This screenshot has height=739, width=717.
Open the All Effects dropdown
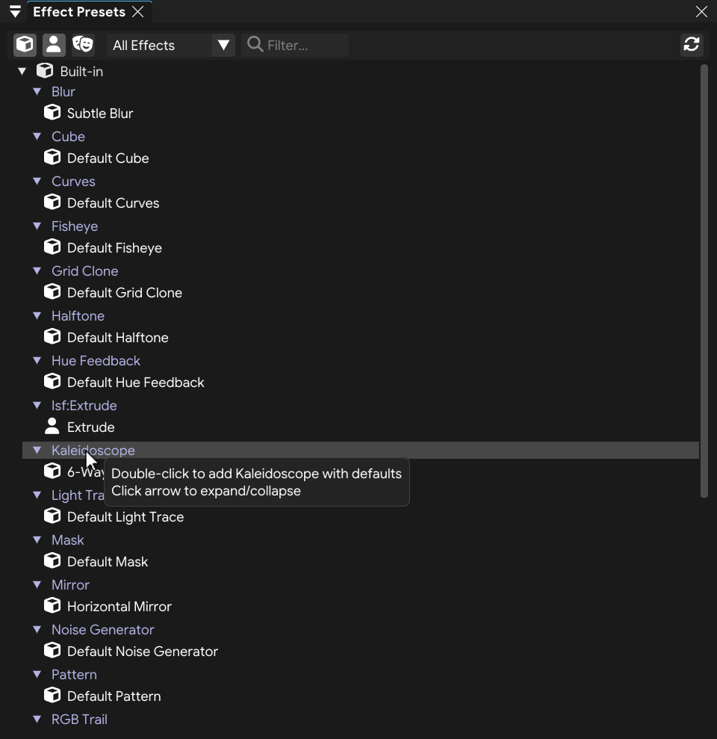tap(171, 46)
